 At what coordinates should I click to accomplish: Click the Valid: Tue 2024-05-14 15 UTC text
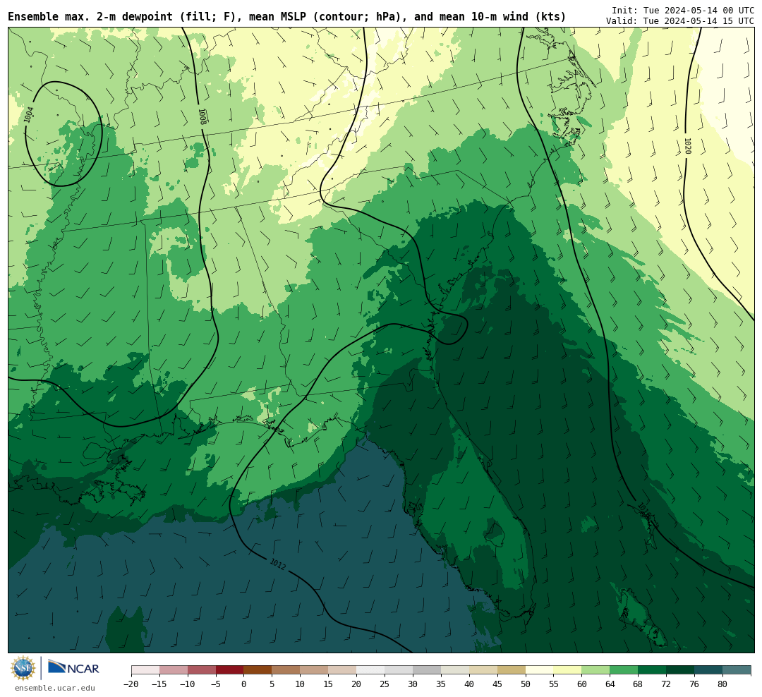click(x=680, y=21)
